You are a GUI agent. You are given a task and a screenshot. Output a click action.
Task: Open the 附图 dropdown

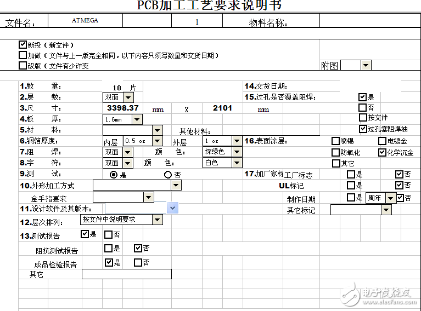tap(366, 65)
